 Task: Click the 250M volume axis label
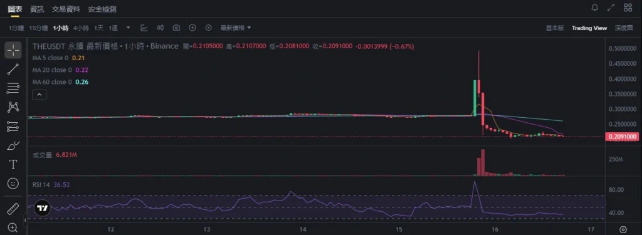point(616,159)
